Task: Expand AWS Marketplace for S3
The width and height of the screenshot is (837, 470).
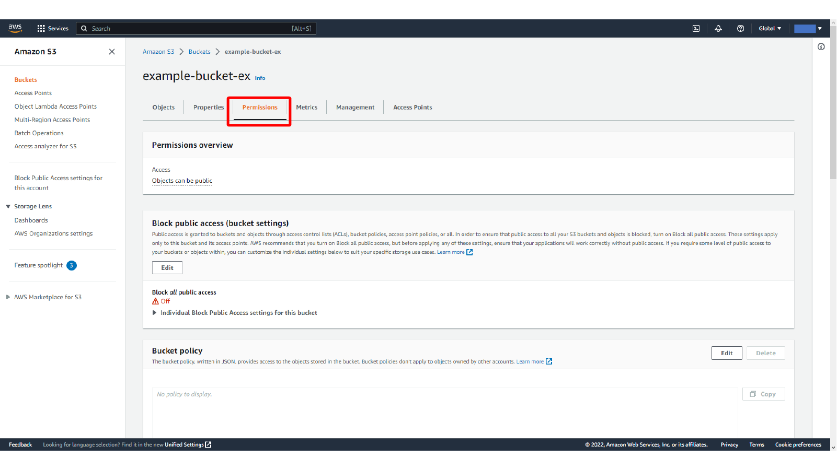Action: tap(8, 297)
